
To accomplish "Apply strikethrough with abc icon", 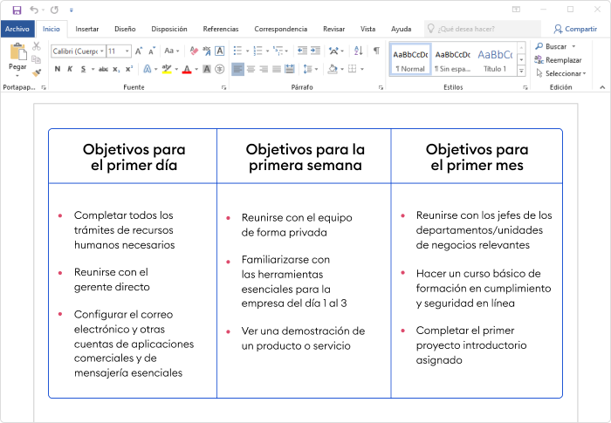I will point(103,69).
